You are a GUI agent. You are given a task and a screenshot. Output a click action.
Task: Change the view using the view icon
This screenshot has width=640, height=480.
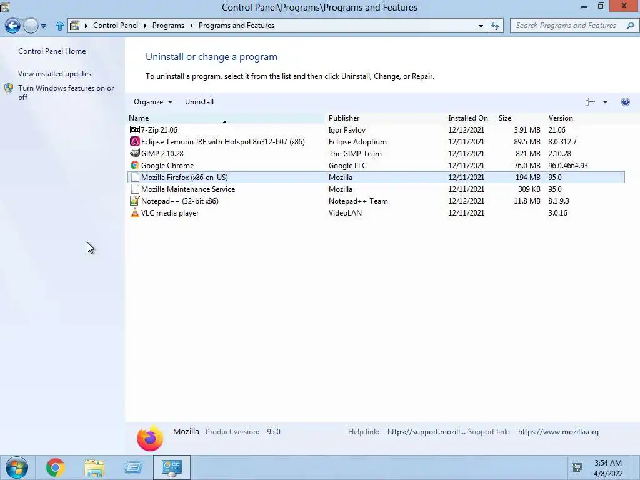tap(590, 102)
